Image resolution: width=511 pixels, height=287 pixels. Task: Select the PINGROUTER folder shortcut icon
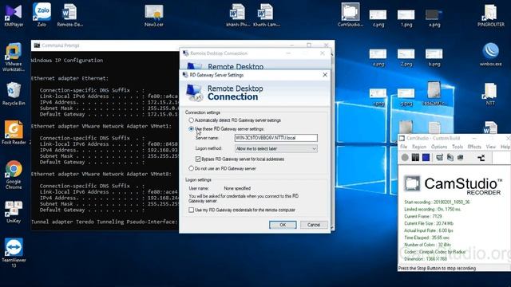[x=490, y=14]
